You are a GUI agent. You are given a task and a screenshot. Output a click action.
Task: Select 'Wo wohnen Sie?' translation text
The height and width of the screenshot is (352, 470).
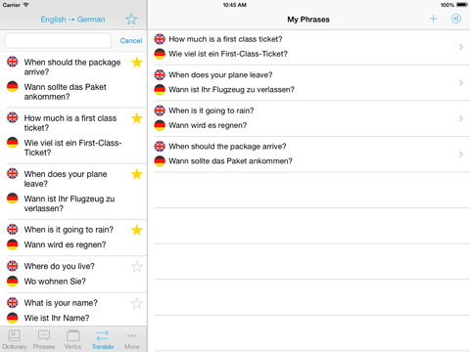tap(55, 282)
